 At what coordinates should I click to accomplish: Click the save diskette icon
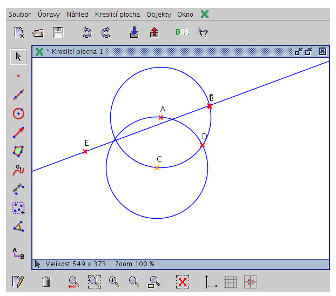click(58, 32)
